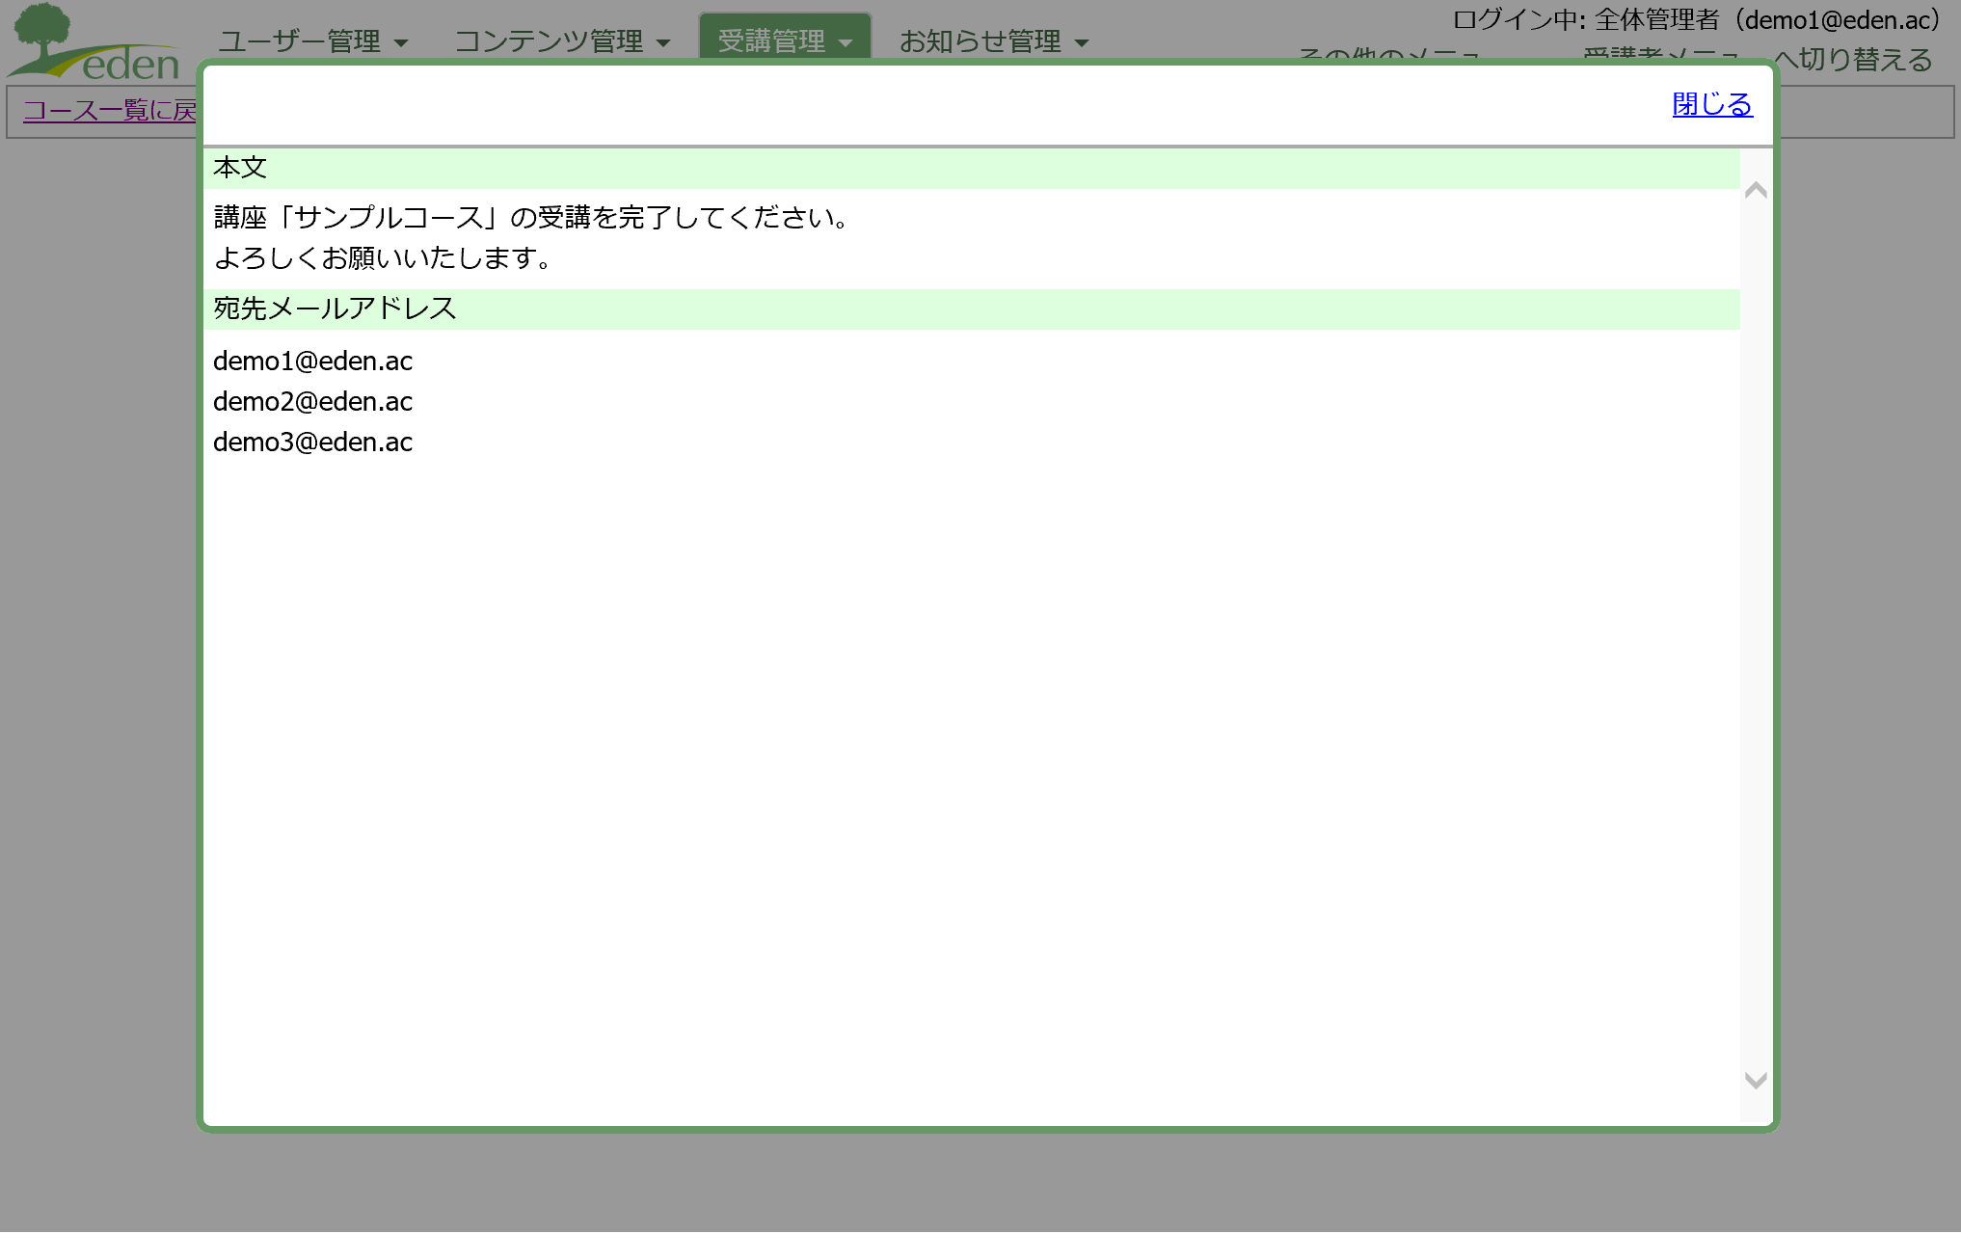Select the 受講管理 tab

pyautogui.click(x=771, y=41)
